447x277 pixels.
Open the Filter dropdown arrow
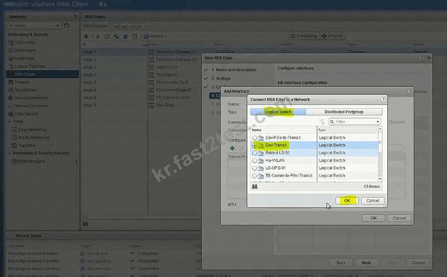[x=378, y=122]
